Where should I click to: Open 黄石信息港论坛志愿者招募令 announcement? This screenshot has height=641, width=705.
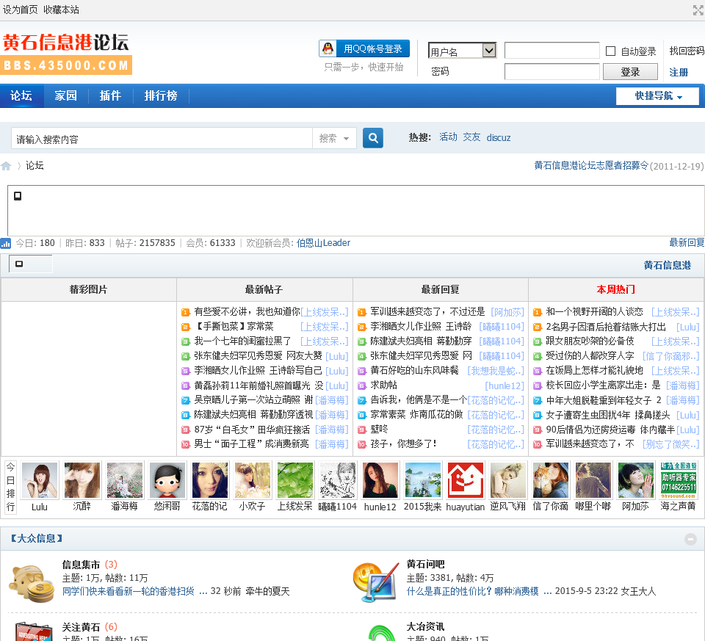pyautogui.click(x=590, y=165)
